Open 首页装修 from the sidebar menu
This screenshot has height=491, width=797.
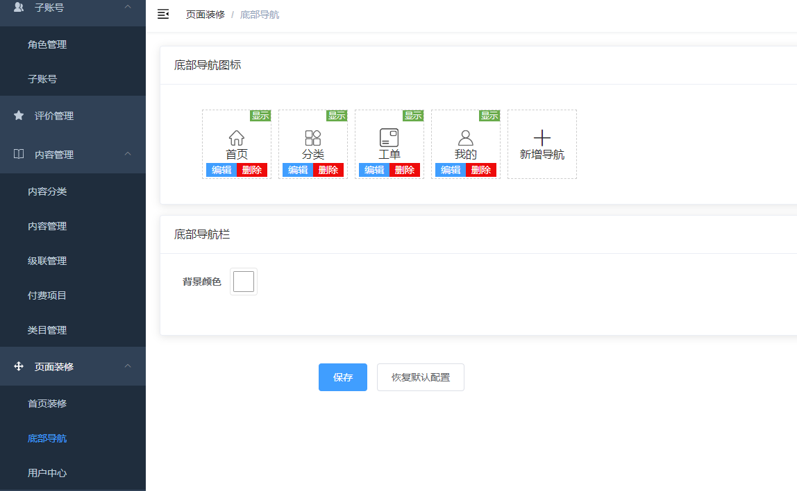point(46,403)
